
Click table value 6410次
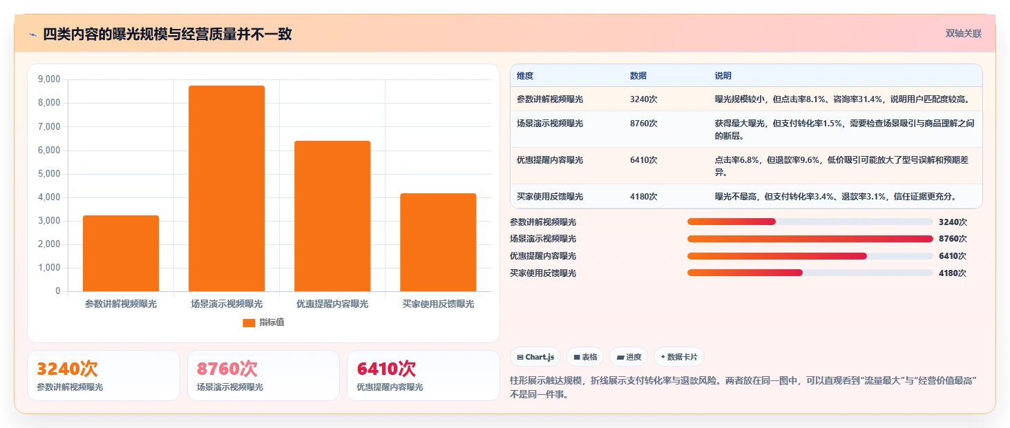click(643, 160)
